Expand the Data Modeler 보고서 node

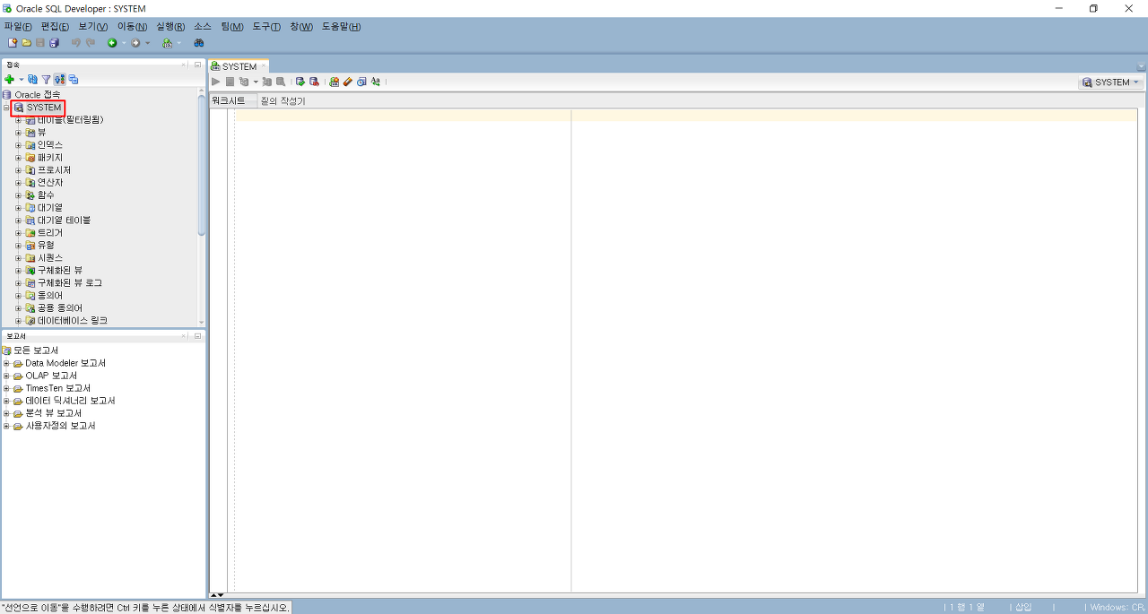click(6, 364)
